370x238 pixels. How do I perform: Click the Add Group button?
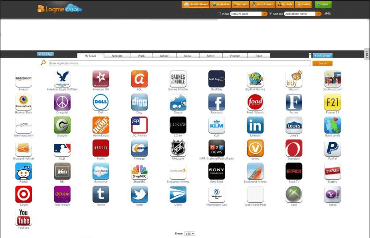[322, 55]
